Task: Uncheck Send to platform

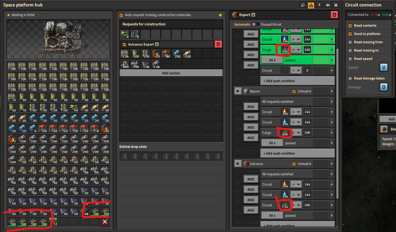Action: pyautogui.click(x=350, y=34)
